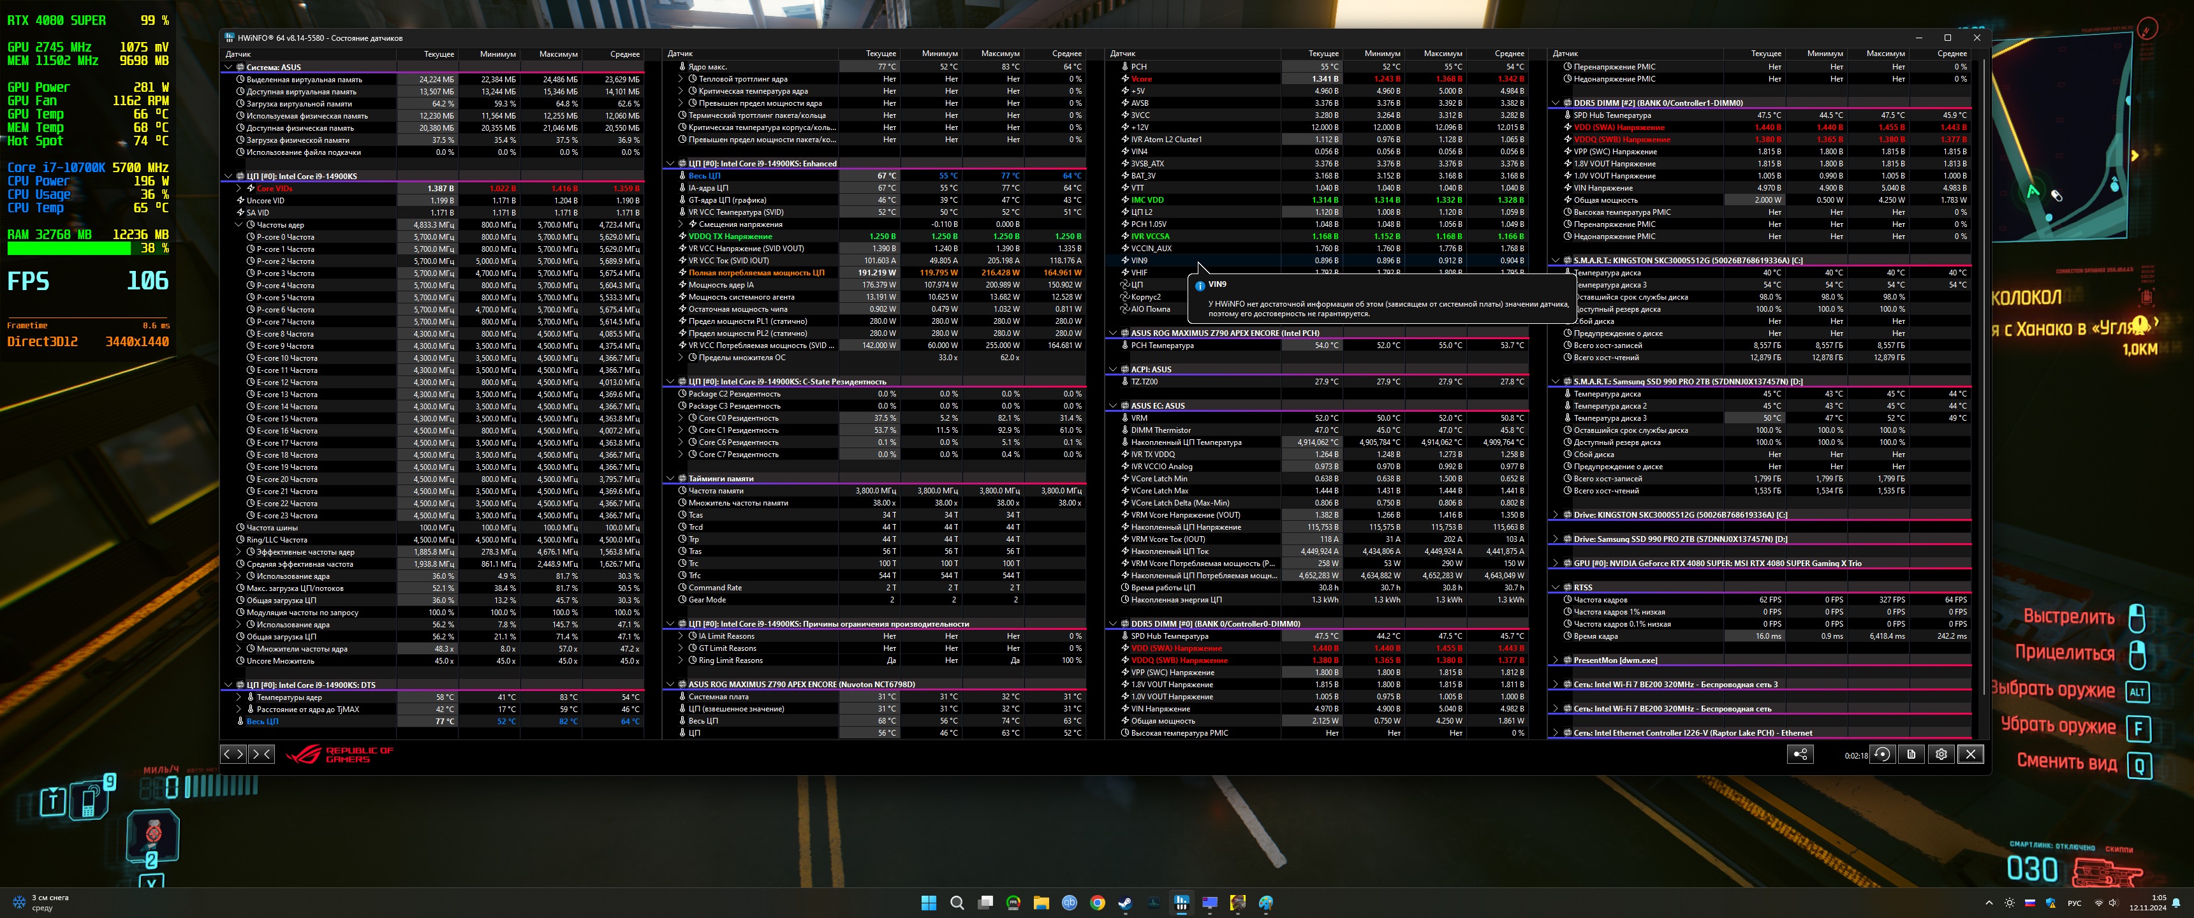Expand the RTX 4080 SUPER GPU group
This screenshot has width=2194, height=918.
click(1555, 564)
